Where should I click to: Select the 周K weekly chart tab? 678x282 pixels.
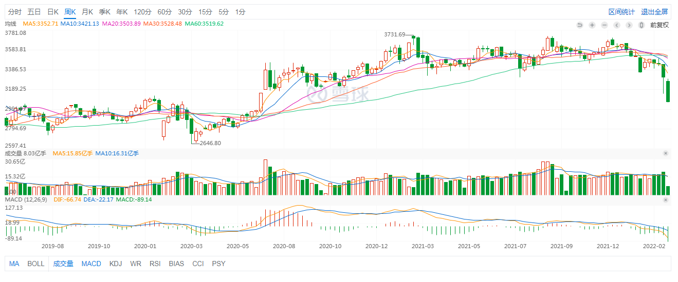tap(70, 12)
